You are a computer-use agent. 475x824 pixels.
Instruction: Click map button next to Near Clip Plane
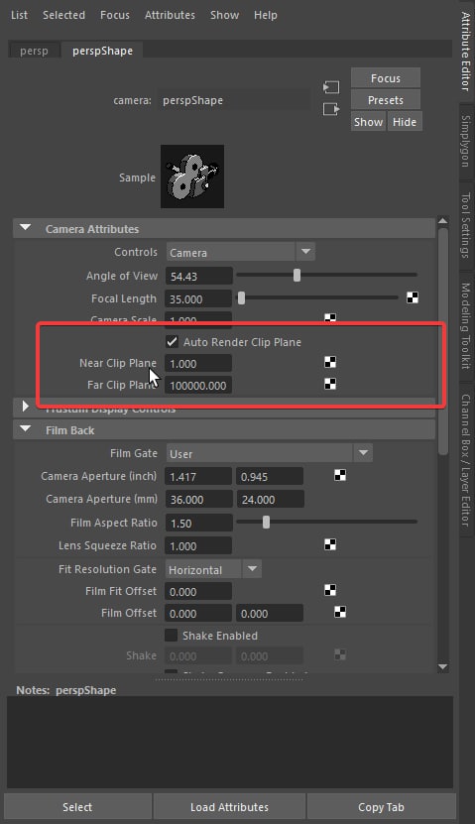coord(330,363)
